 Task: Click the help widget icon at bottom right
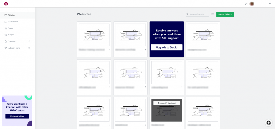click(x=268, y=123)
